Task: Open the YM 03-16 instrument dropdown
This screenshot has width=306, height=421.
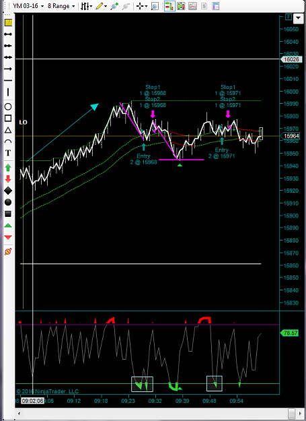Action: (28, 6)
